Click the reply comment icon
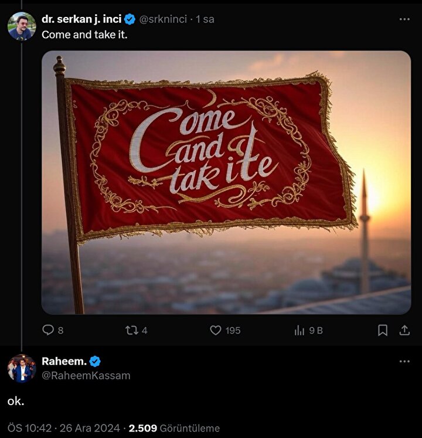 pyautogui.click(x=48, y=330)
